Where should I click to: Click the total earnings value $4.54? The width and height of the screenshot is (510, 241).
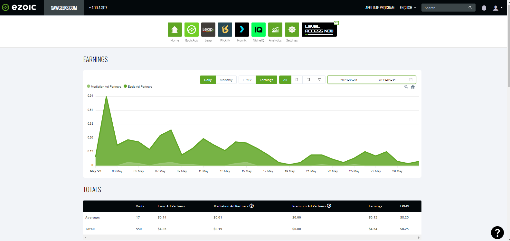373,229
